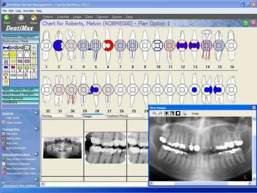Click the rotate left arrow in View Image

pyautogui.click(x=154, y=113)
